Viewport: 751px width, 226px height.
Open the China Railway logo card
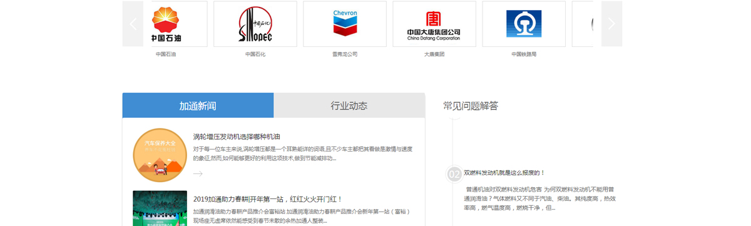[x=524, y=24]
